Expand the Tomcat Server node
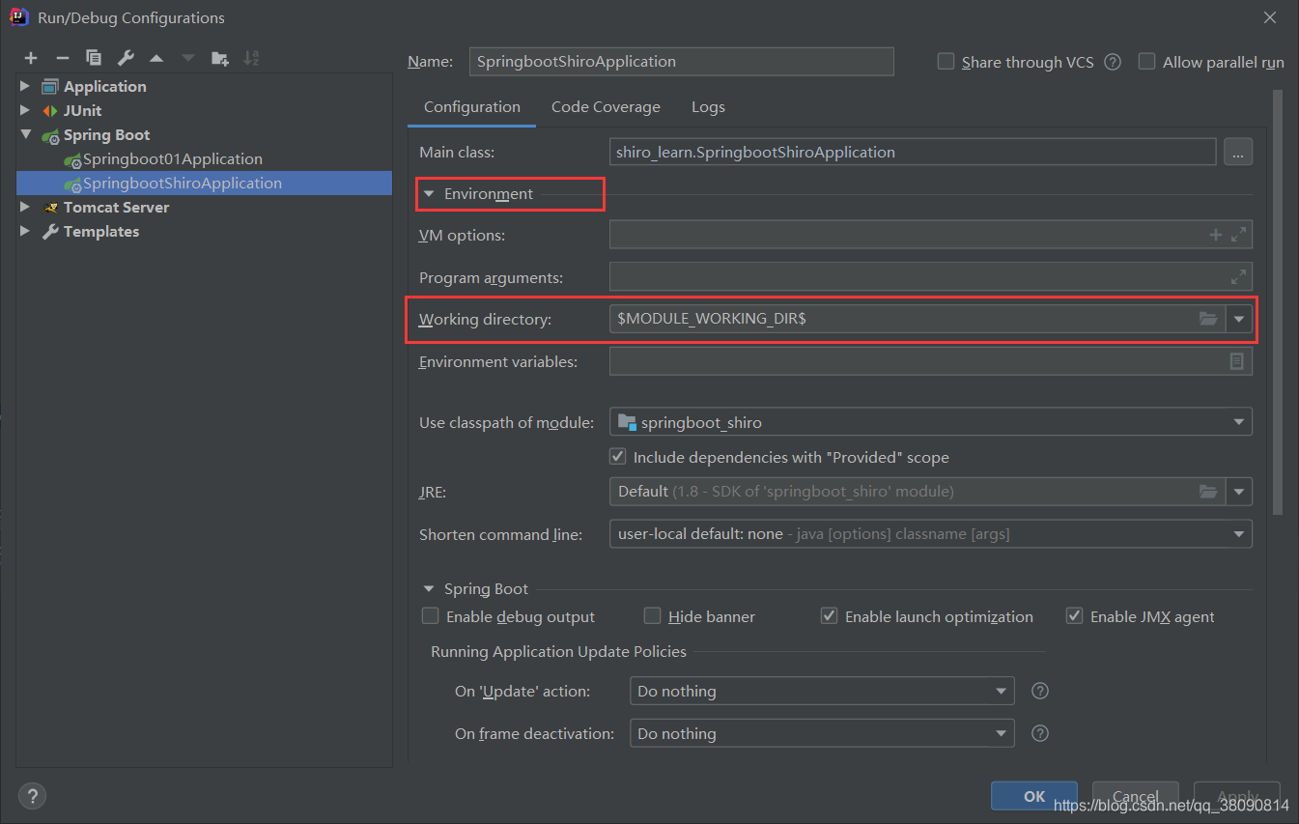Screen dimensions: 1299x824 (x=26, y=207)
